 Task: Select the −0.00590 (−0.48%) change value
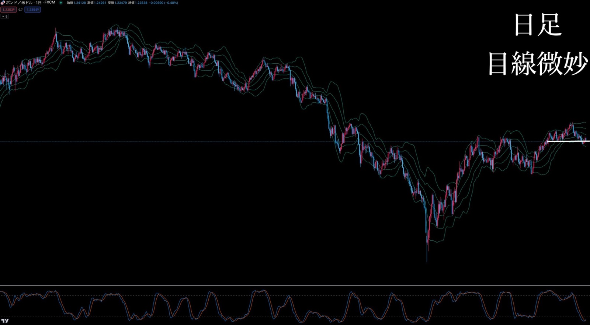[163, 3]
